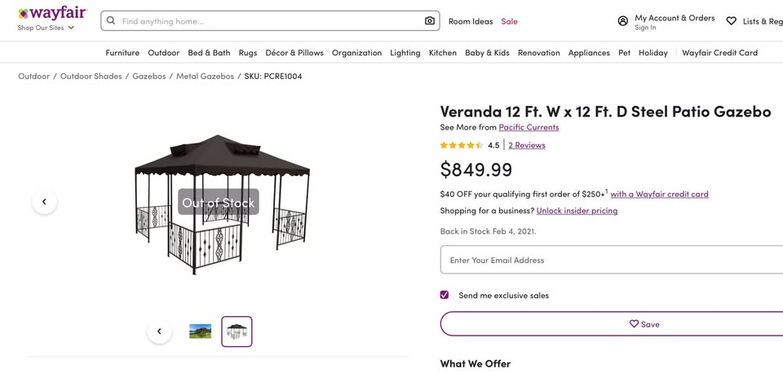
Task: Go to Metal Gazebos breadcrumb
Action: pos(205,77)
